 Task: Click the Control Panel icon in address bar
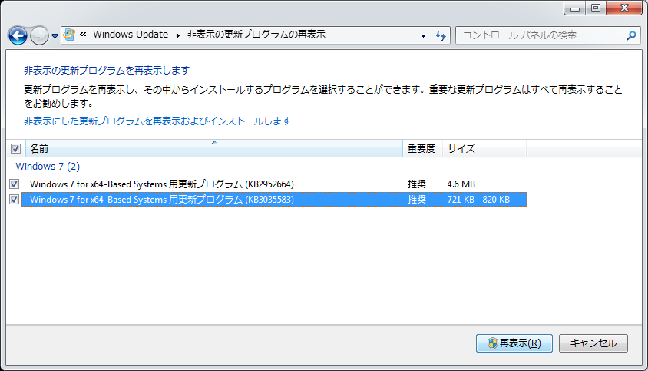click(x=70, y=35)
